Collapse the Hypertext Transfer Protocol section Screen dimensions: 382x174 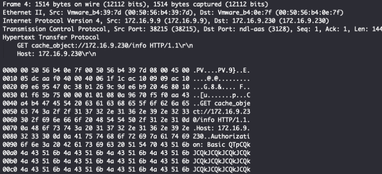click(51, 37)
